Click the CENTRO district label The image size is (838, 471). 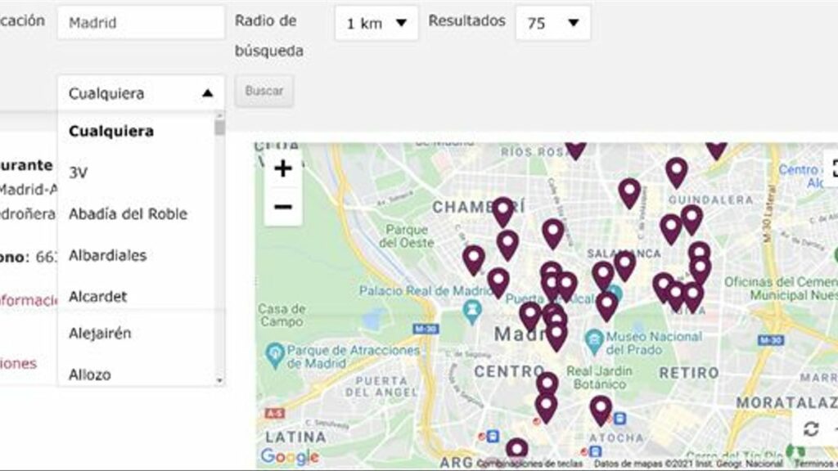(509, 371)
